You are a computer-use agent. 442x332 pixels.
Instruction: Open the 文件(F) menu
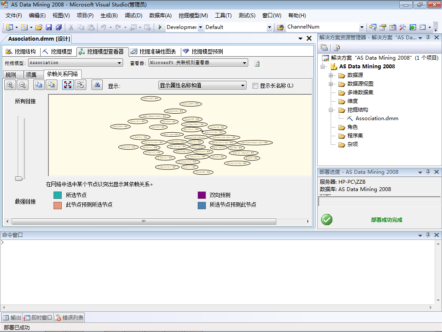[13, 16]
